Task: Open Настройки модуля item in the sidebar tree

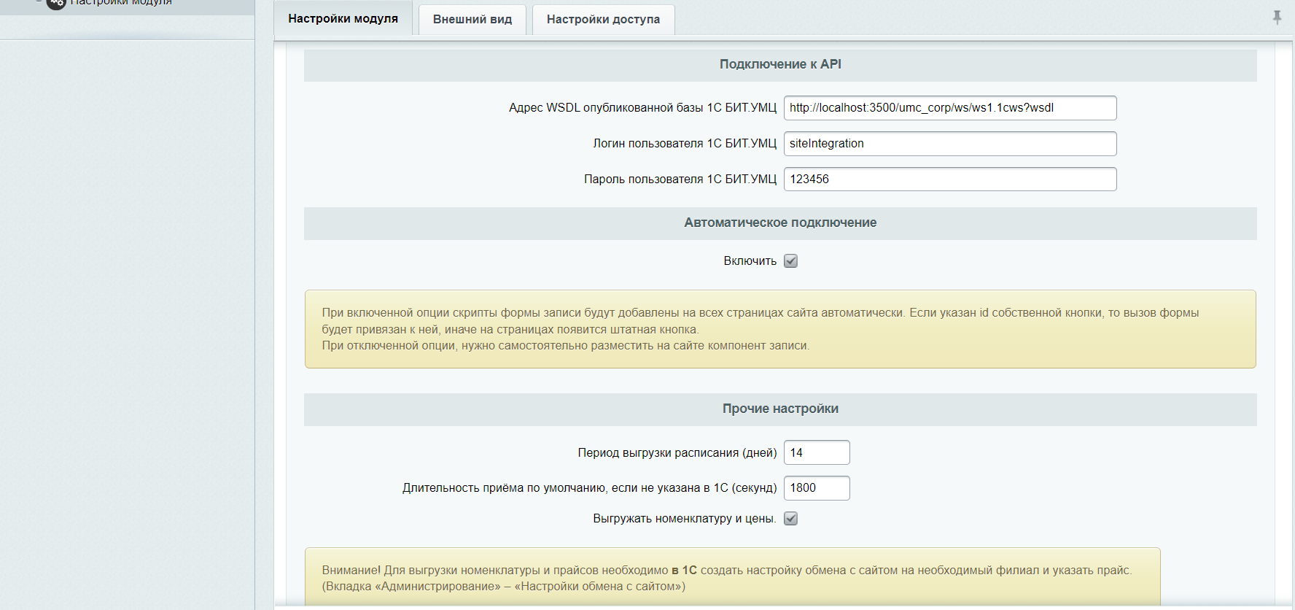Action: 121,3
